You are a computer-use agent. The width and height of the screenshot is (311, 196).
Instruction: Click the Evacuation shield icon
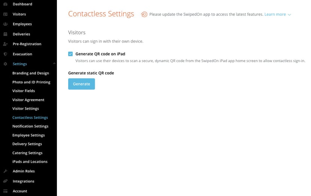click(5, 54)
